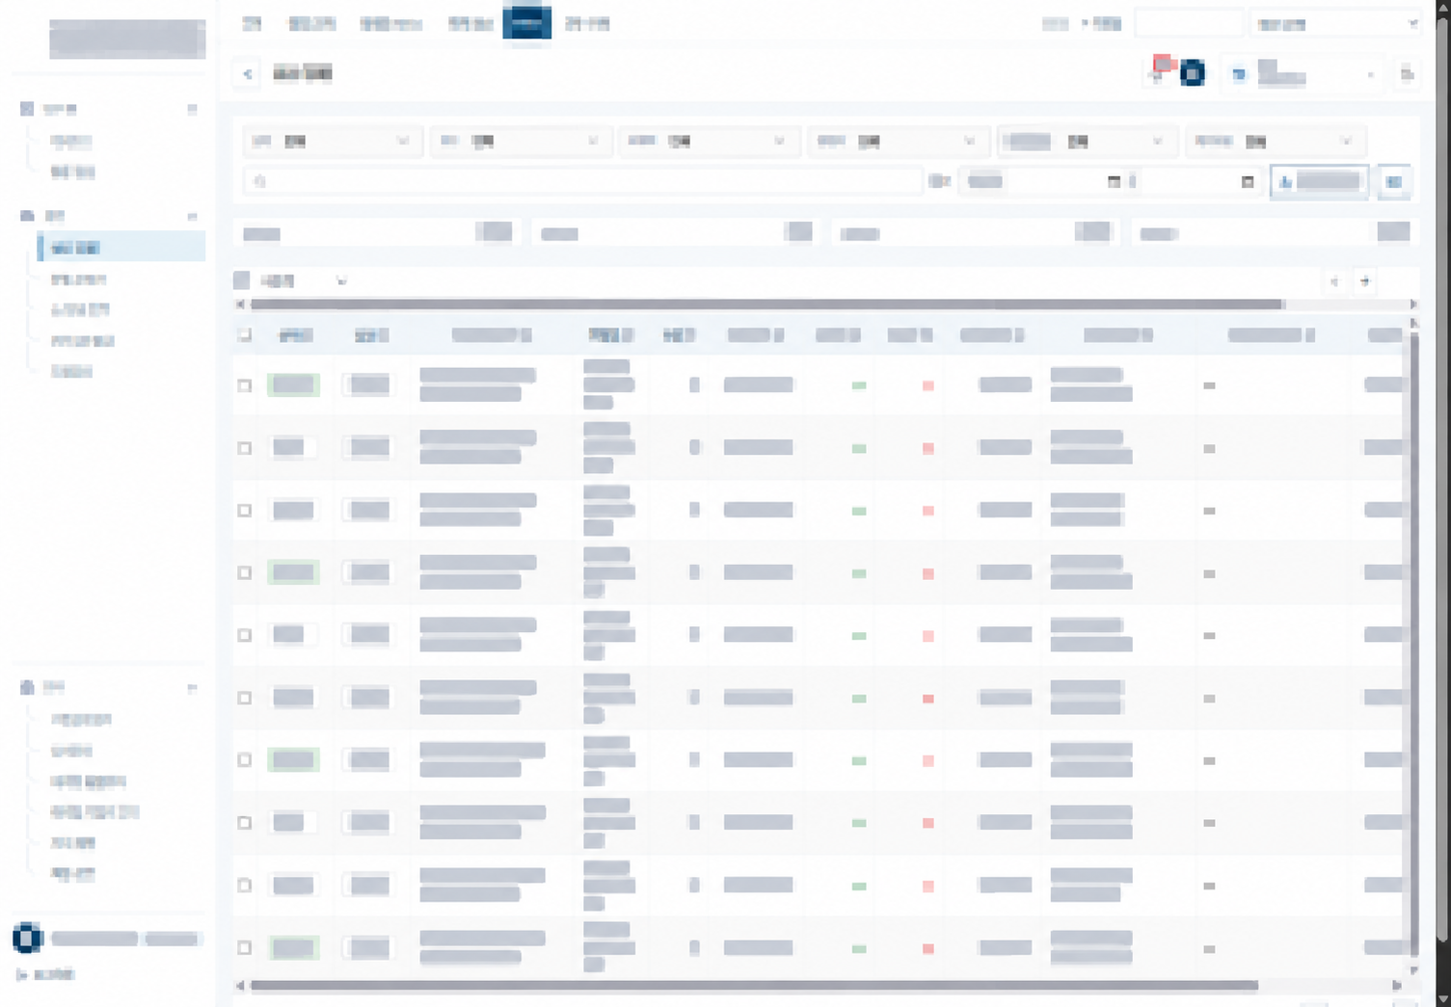Tick the checkbox of the last visible table row
The image size is (1451, 1007).
tap(245, 948)
